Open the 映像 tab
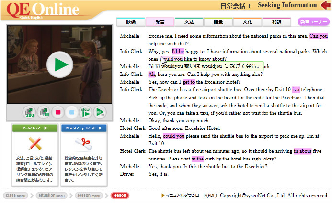 (131, 22)
